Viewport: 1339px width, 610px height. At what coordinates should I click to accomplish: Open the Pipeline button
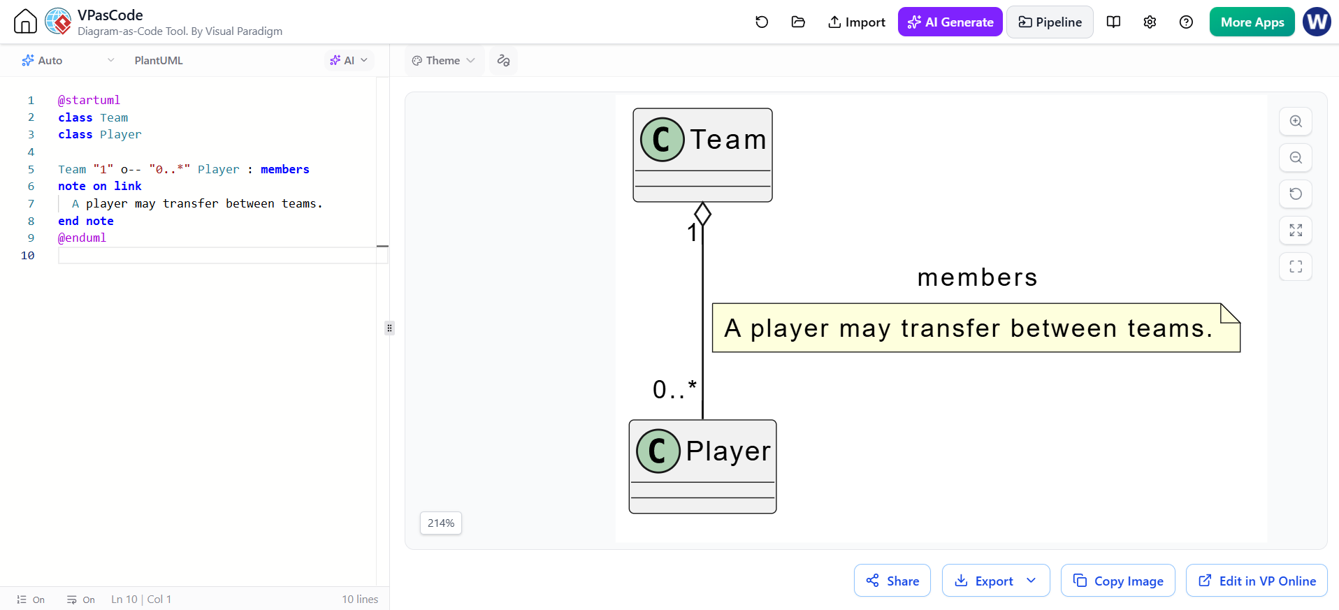click(1050, 22)
